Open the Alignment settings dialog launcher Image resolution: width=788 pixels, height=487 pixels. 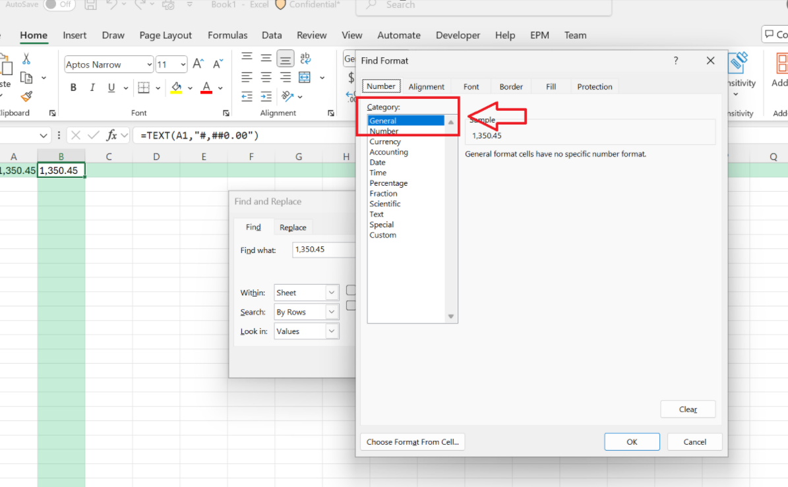pos(330,113)
